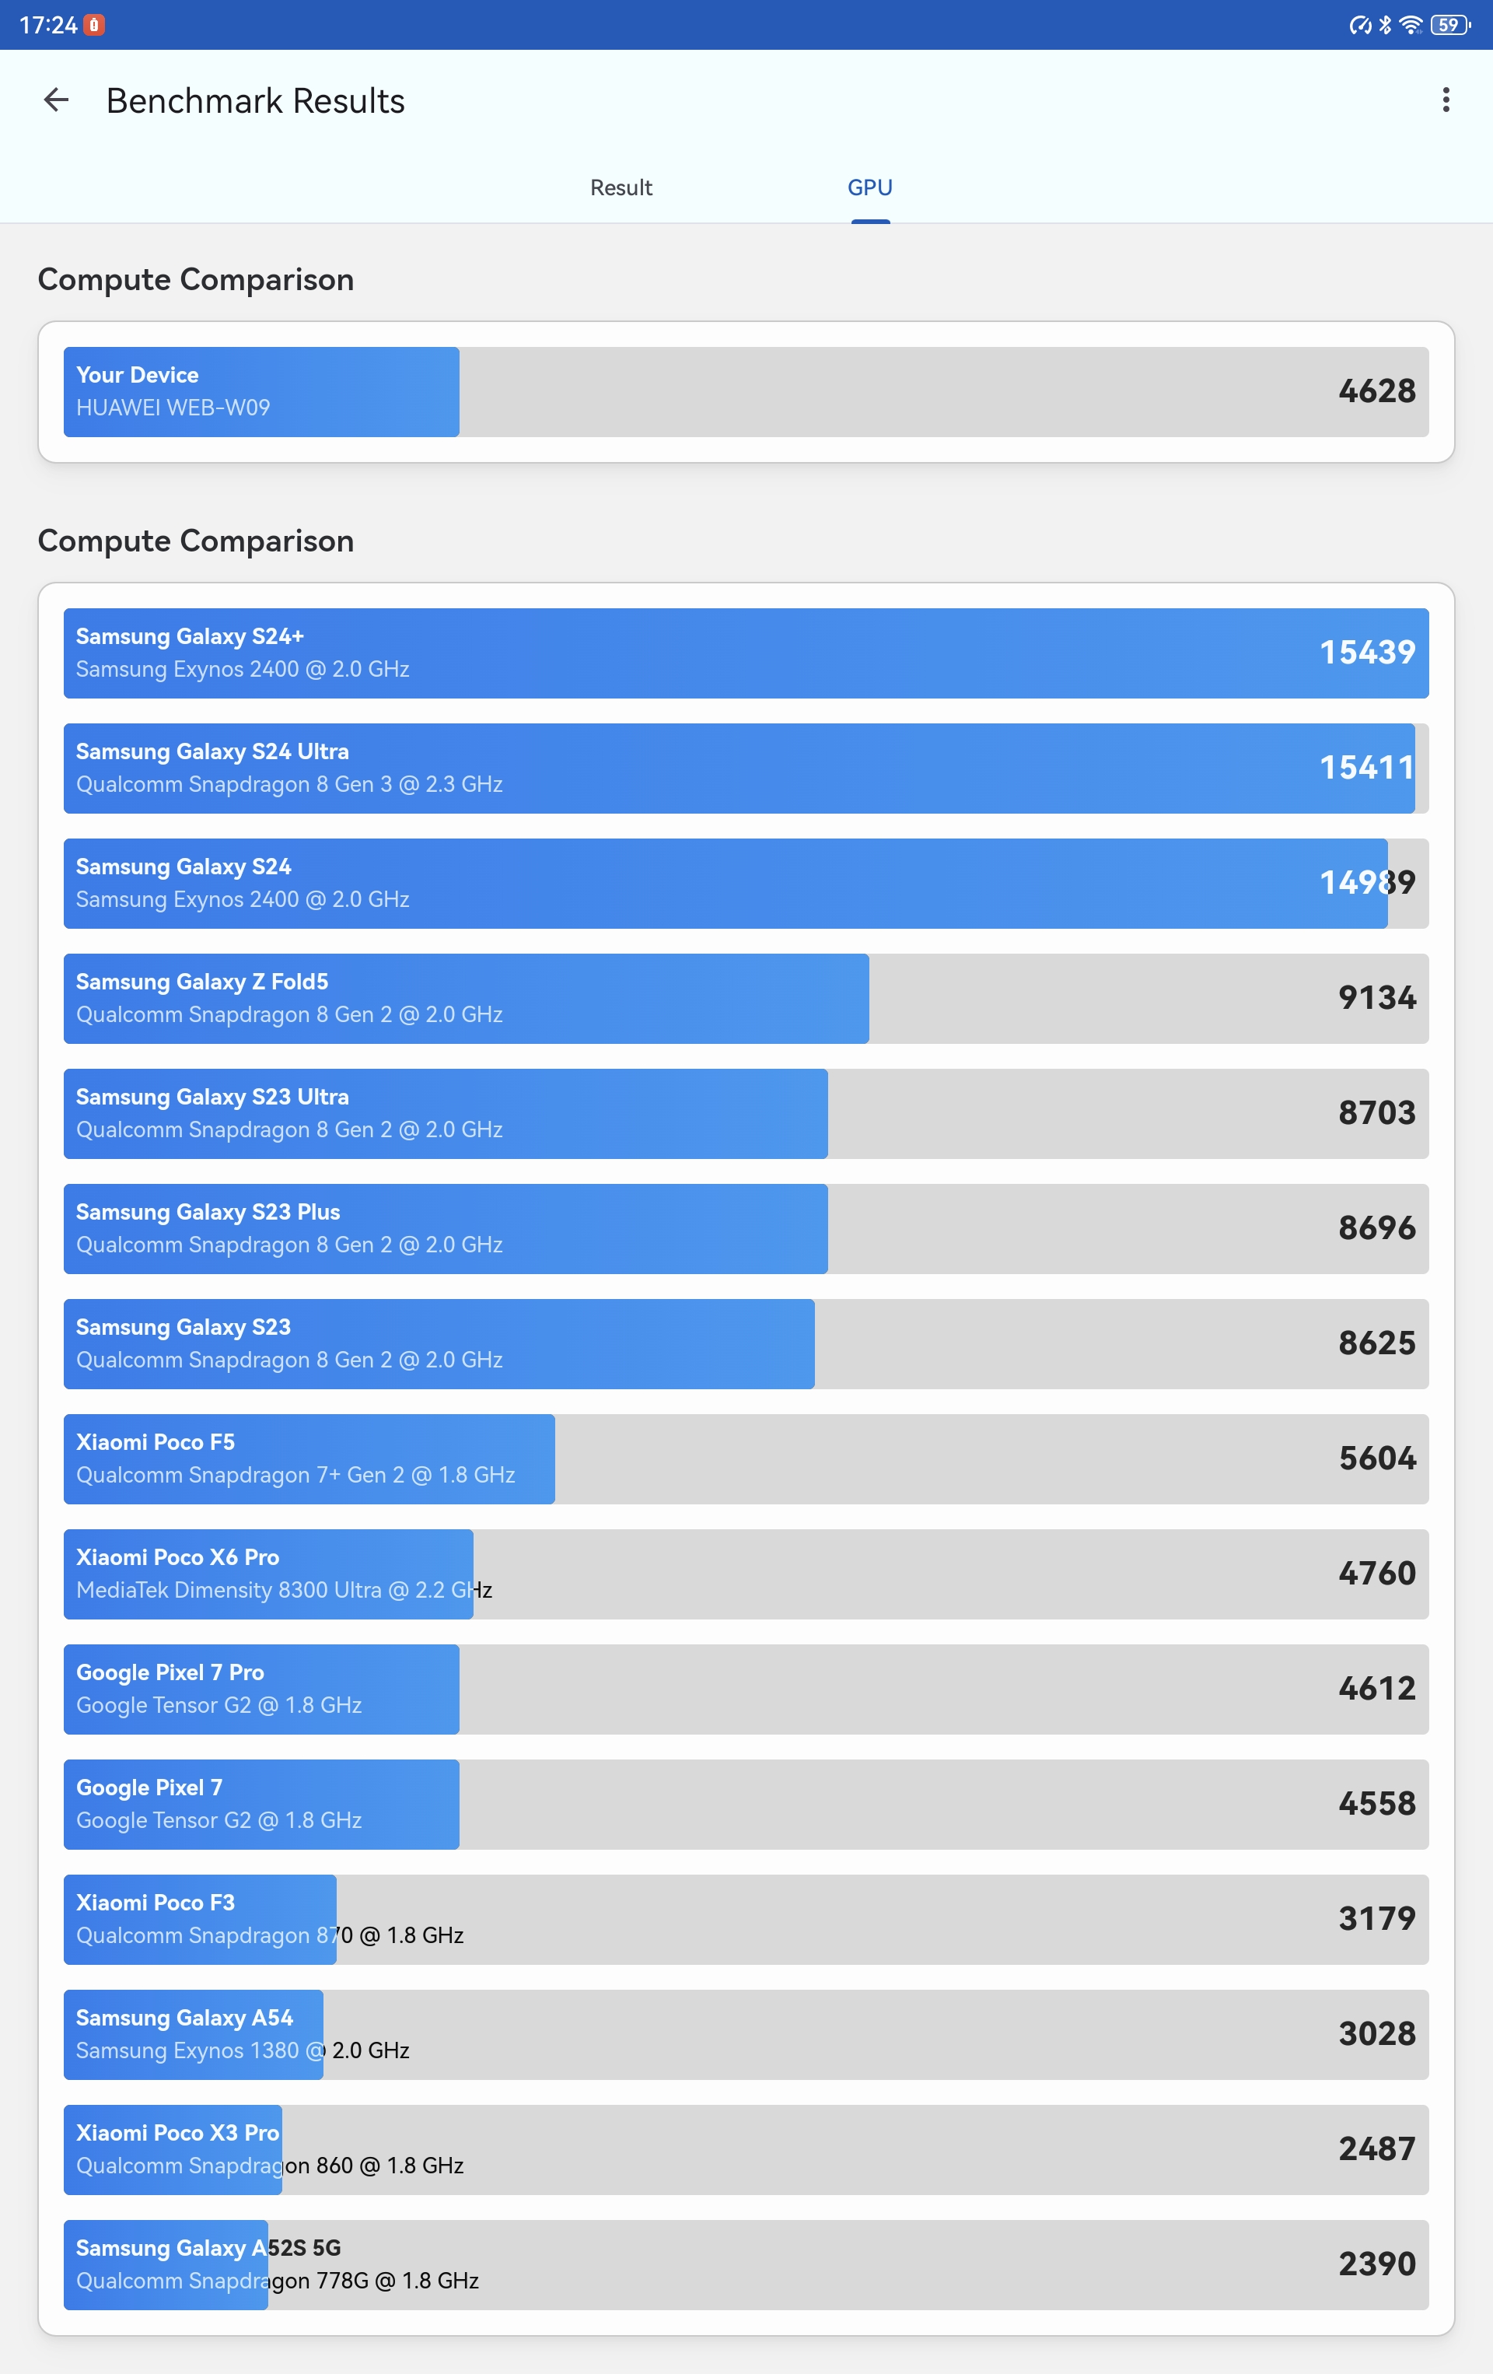Choose the Xiaomi Poco F5 entry

tap(746, 1458)
